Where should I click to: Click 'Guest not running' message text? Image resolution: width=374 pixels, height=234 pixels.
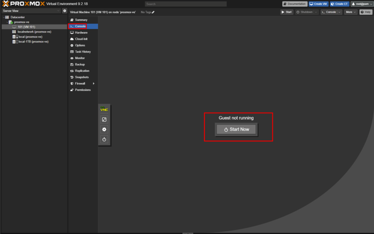click(236, 118)
